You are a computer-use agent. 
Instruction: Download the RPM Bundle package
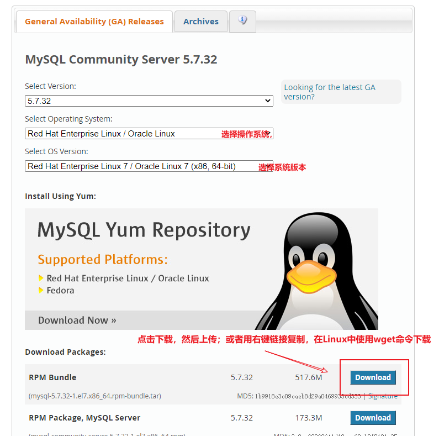click(x=373, y=377)
